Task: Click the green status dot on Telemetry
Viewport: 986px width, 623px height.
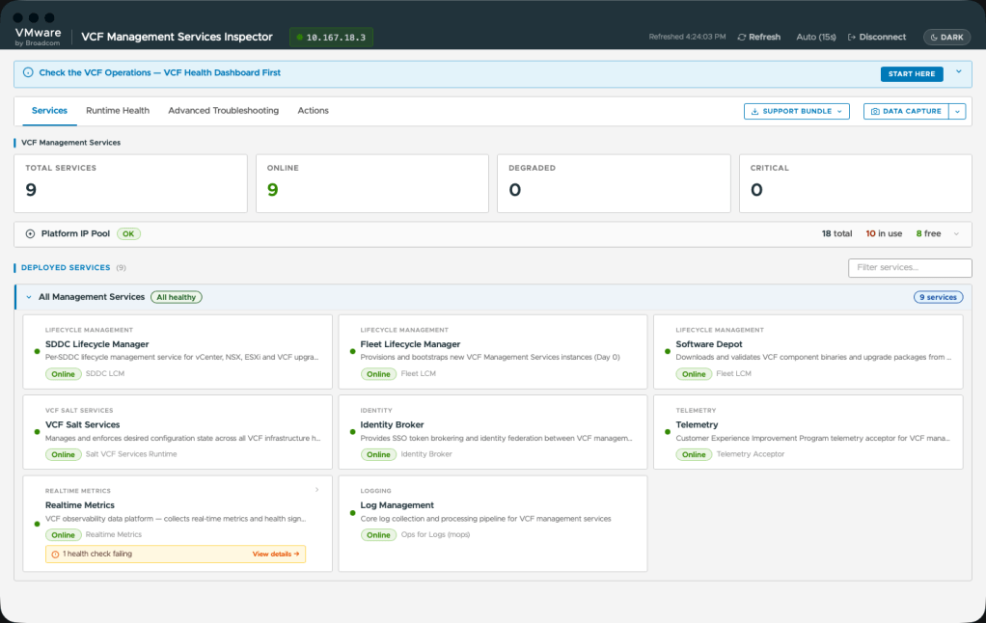Action: click(668, 432)
